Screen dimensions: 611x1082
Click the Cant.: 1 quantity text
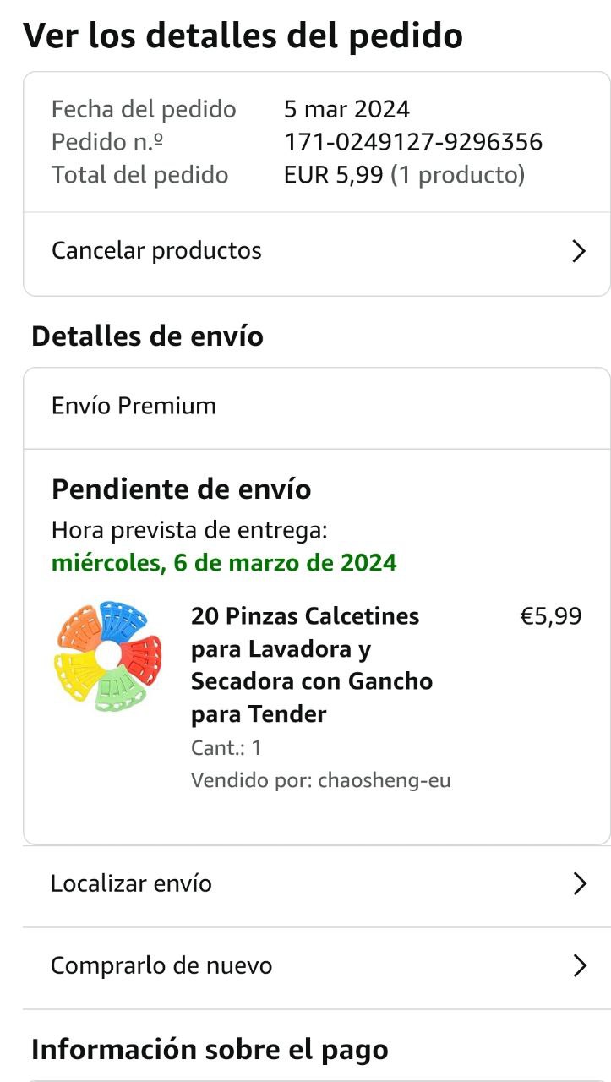coord(226,748)
